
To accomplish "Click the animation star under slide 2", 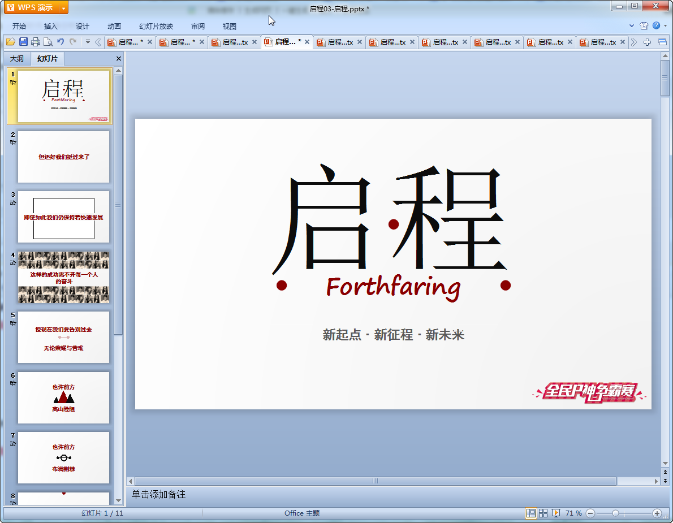I will pos(13,142).
